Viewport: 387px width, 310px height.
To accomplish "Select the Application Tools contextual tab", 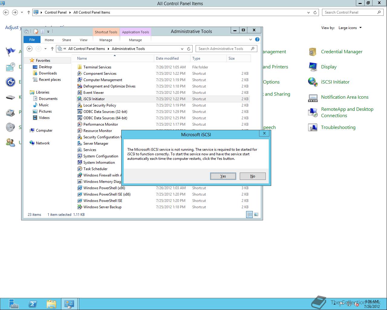I will [135, 32].
